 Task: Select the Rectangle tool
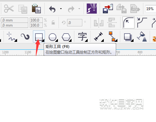pyautogui.click(x=39, y=36)
